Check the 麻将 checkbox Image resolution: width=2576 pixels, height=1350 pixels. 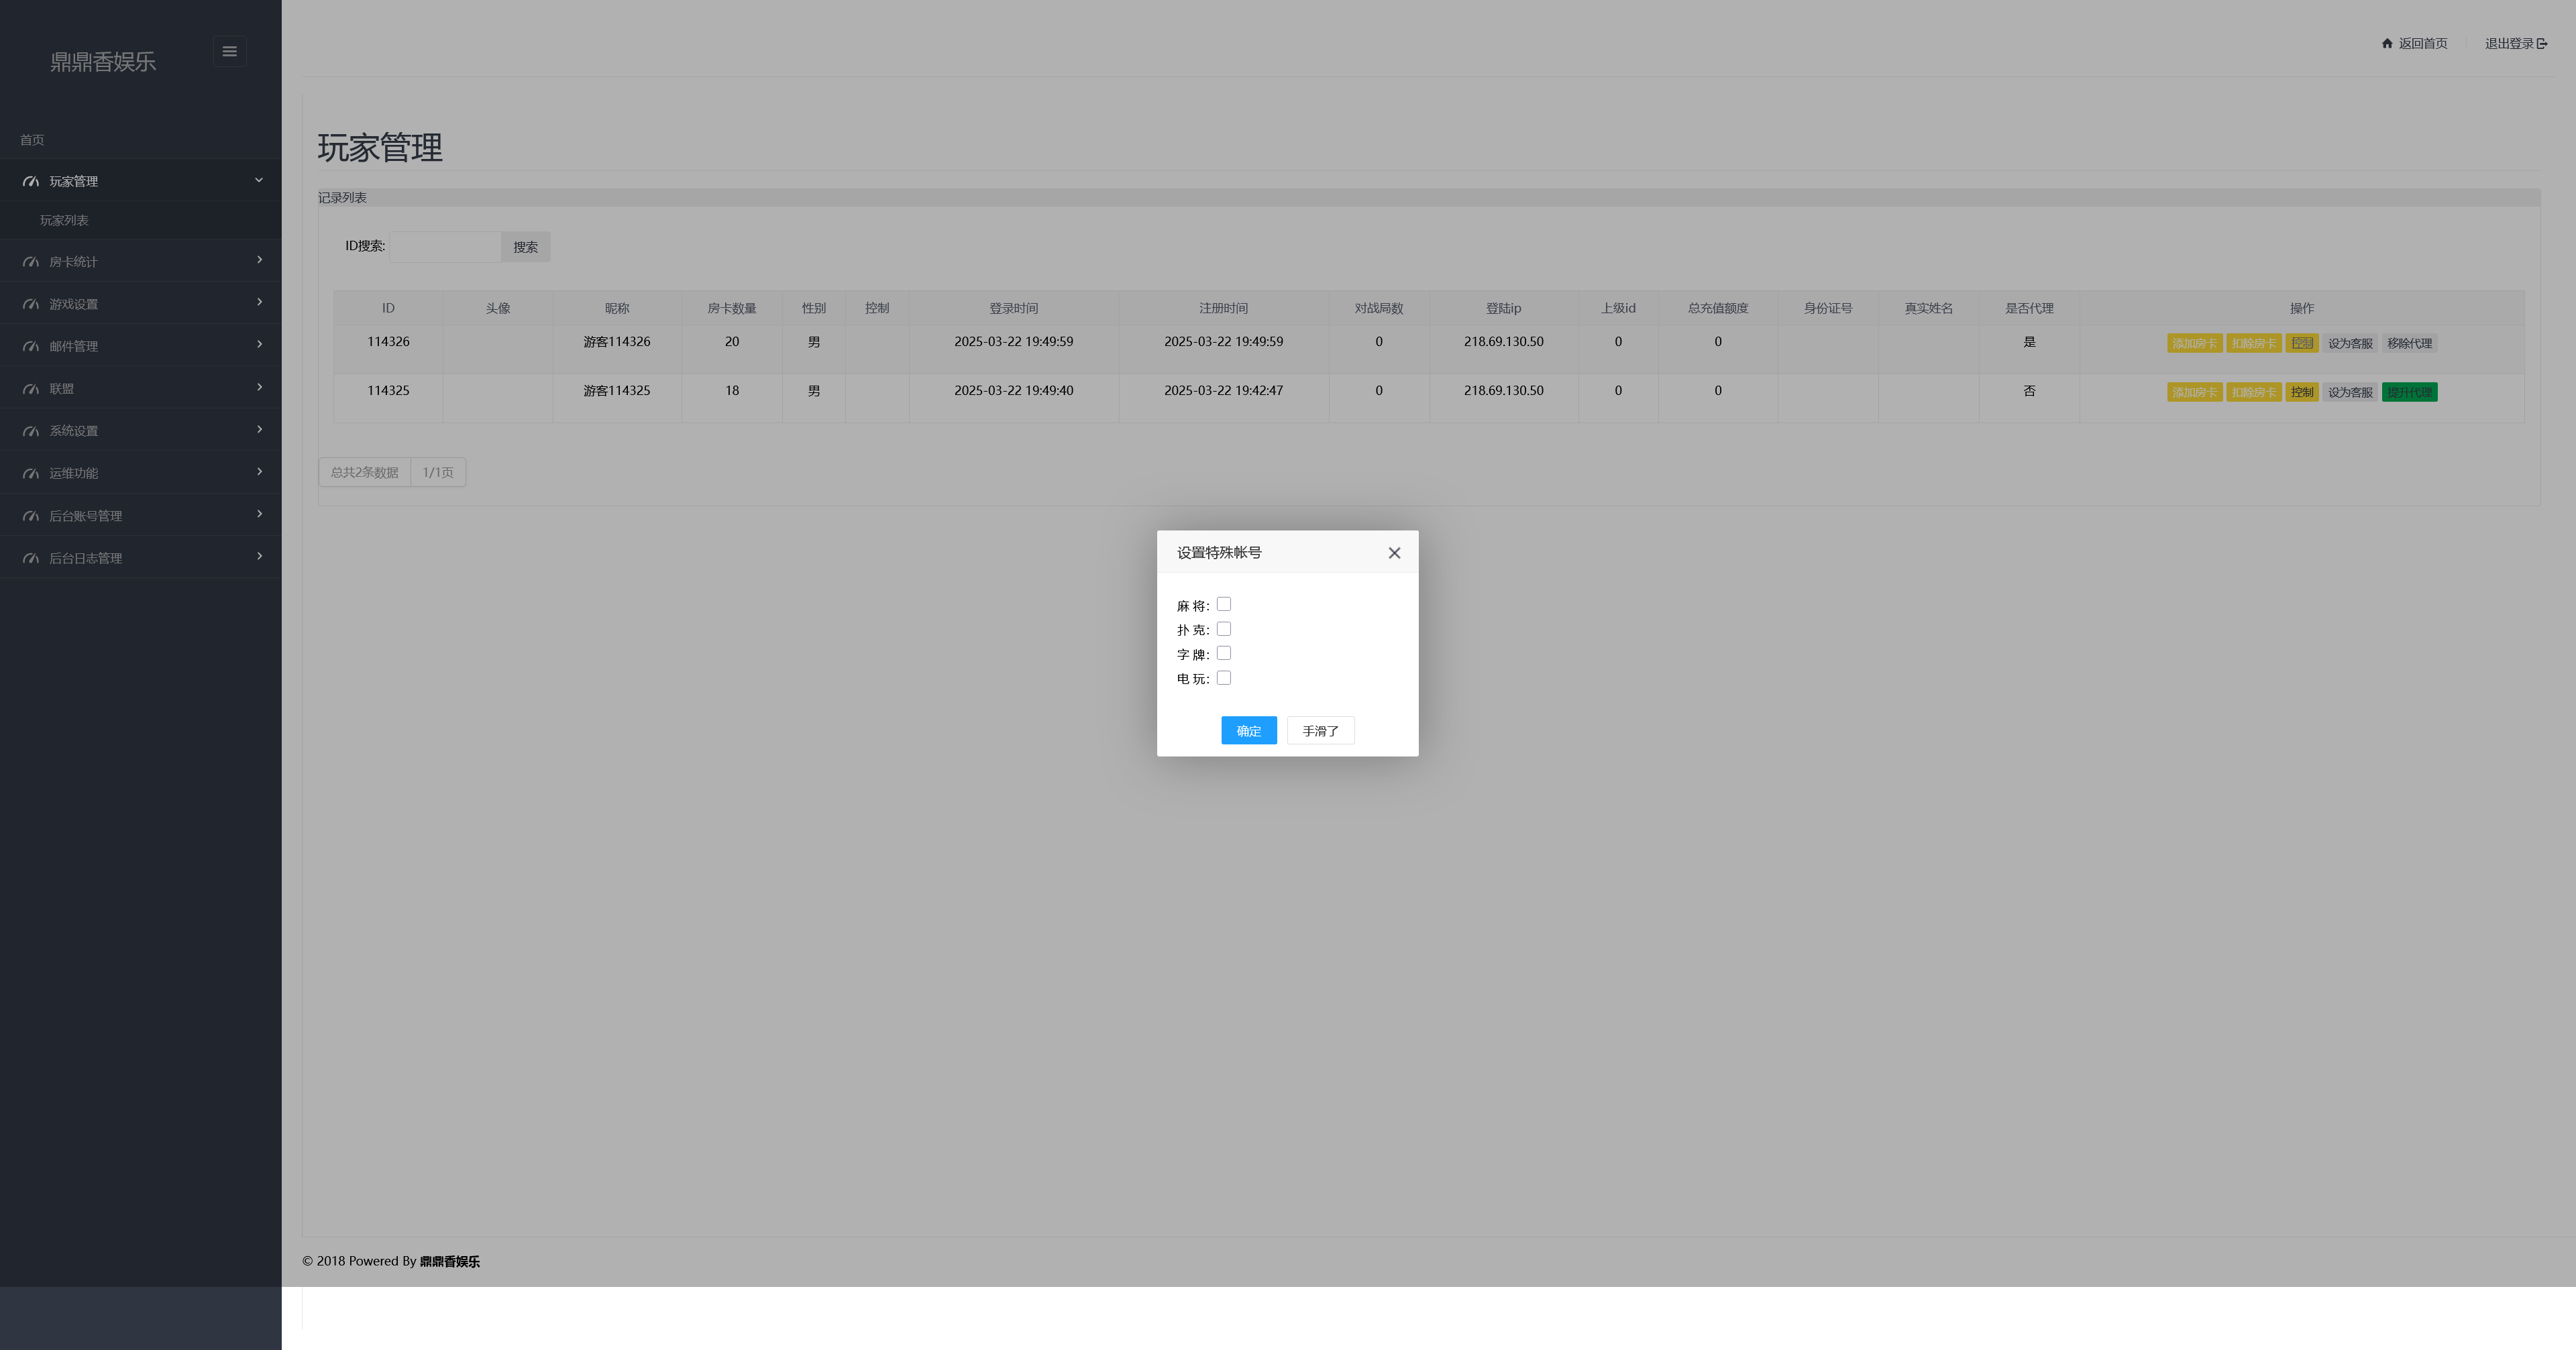click(1223, 604)
